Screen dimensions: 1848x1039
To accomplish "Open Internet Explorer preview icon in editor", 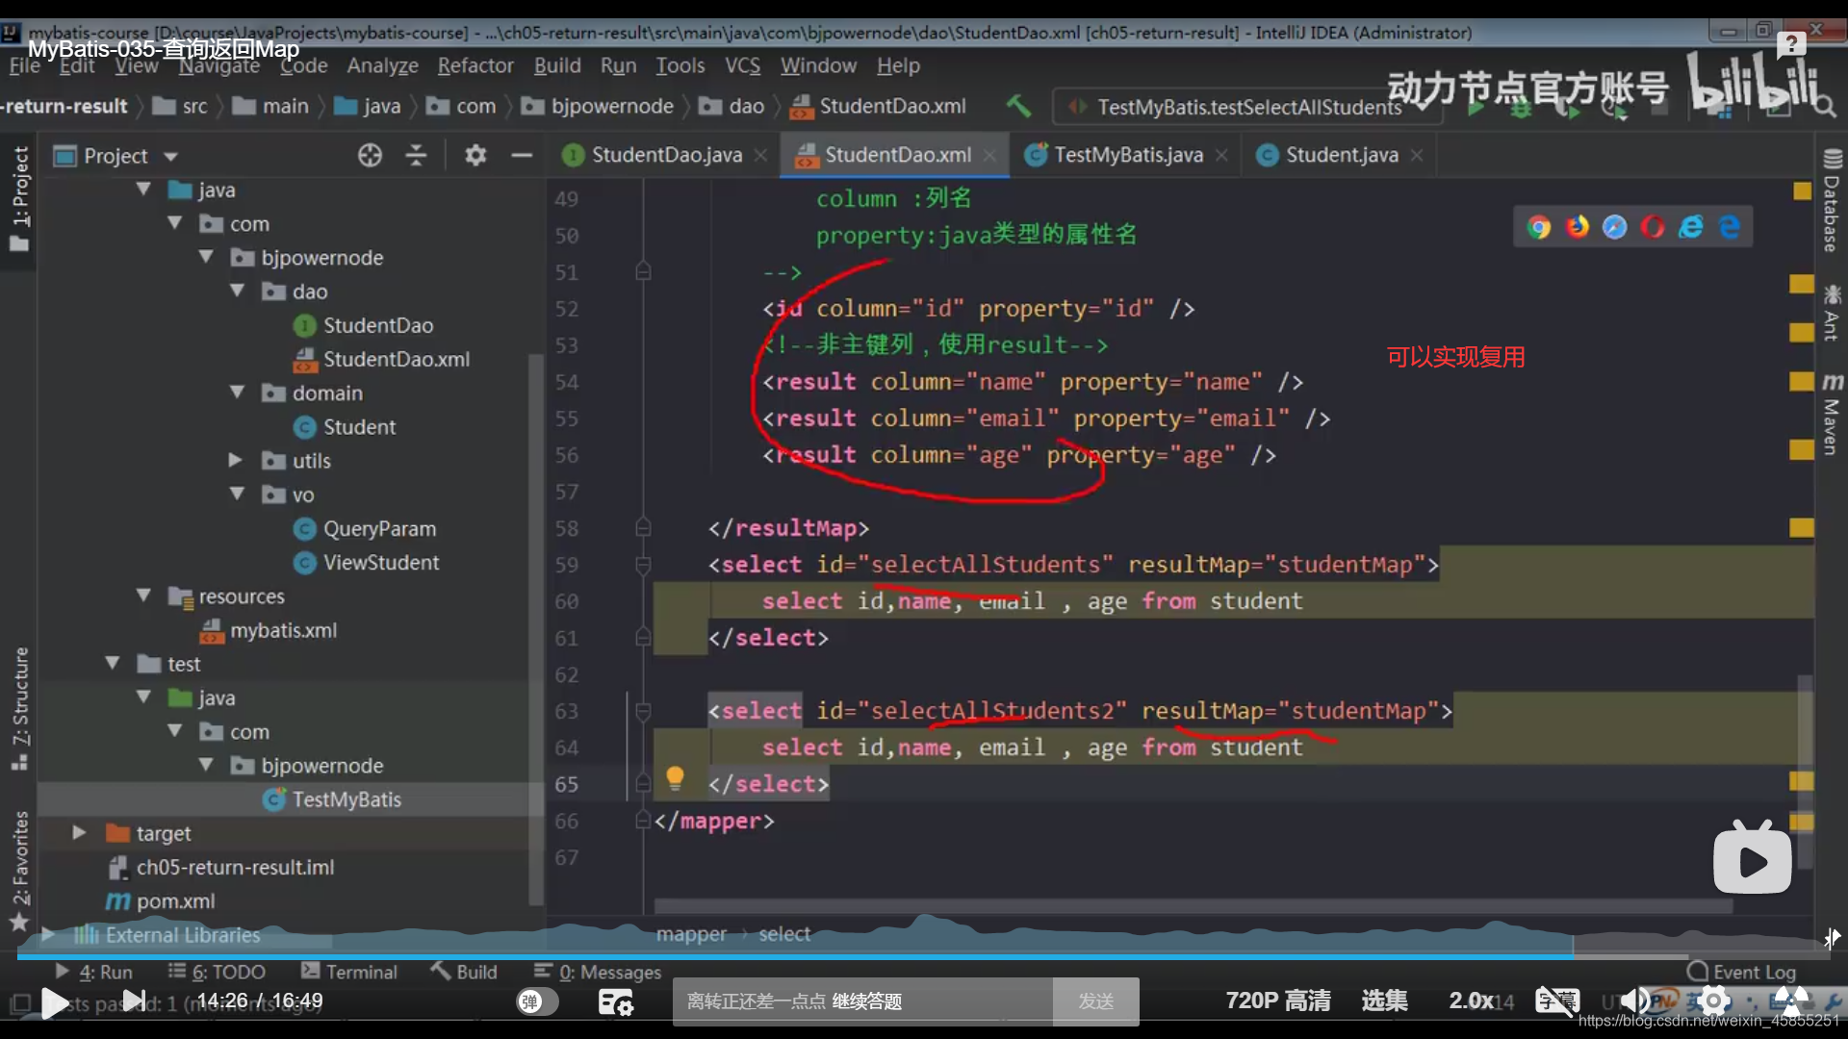I will pyautogui.click(x=1691, y=227).
